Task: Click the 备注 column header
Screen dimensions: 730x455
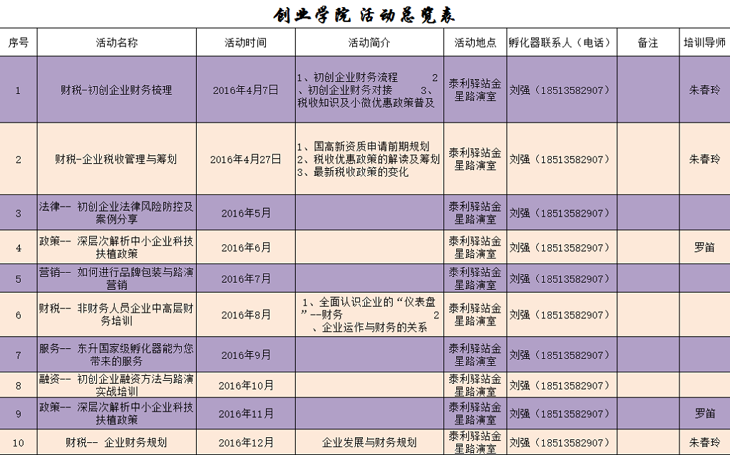Action: pyautogui.click(x=648, y=42)
